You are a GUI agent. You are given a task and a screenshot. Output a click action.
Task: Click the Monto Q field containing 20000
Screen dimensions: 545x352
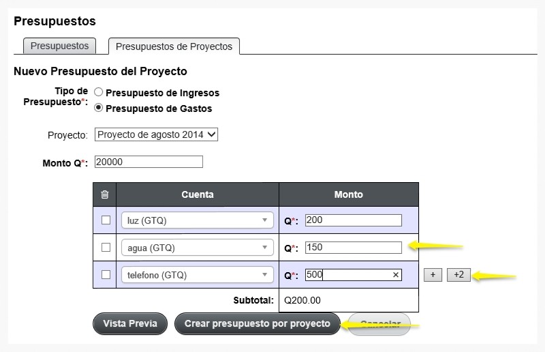(149, 162)
